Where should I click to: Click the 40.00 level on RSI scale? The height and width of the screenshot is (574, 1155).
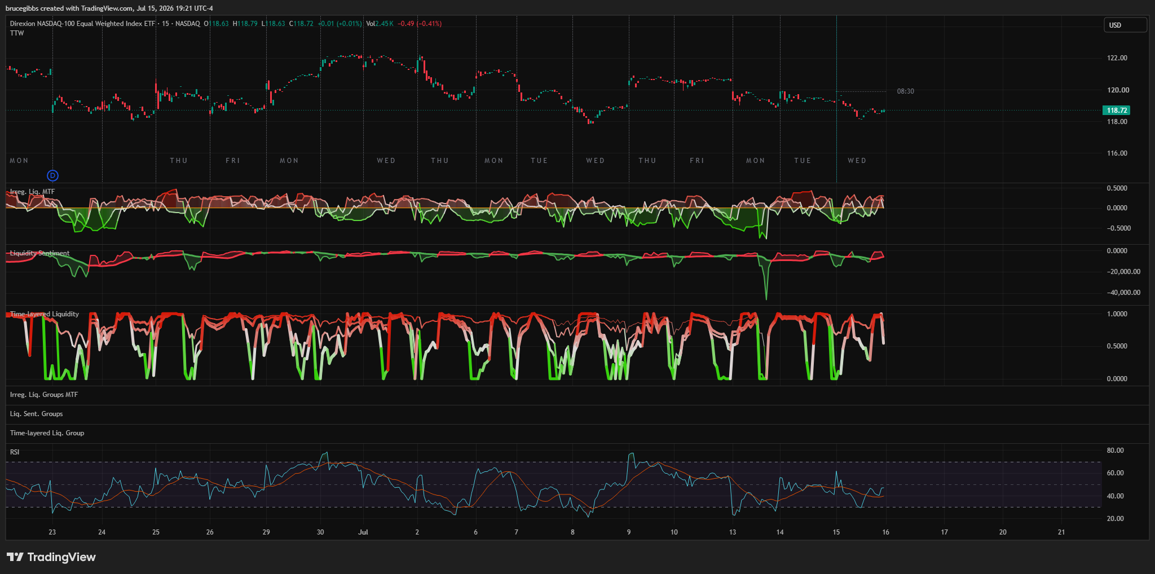tap(1116, 496)
